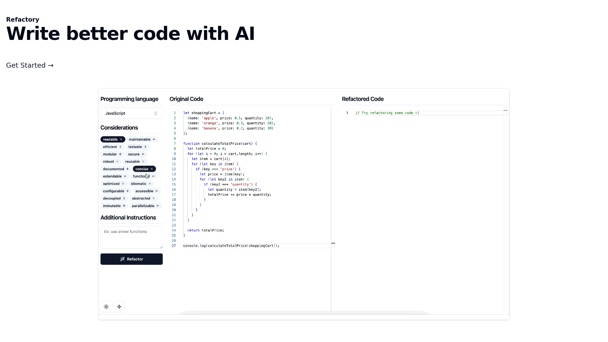Click the "if (key === 'price') {" line
608x342 pixels.
(218, 169)
